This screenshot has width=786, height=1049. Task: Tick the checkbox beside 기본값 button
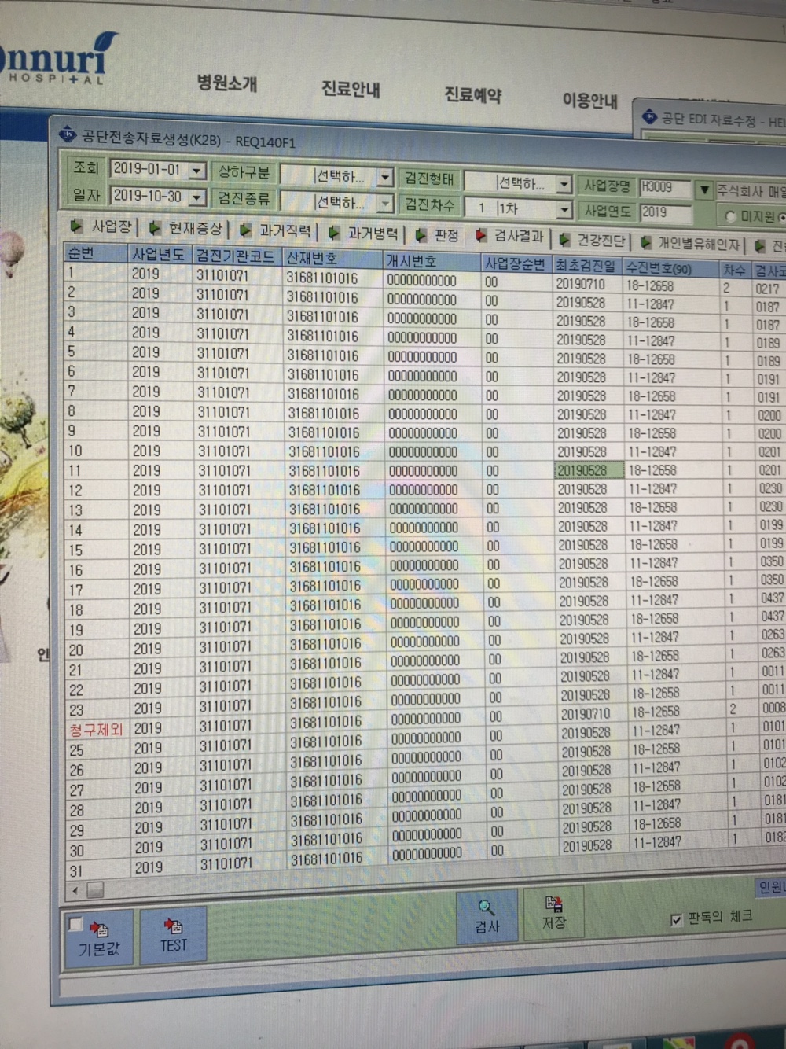tap(76, 925)
